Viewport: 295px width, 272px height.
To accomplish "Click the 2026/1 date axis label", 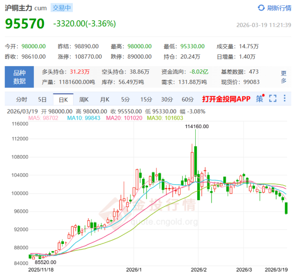I will (x=134, y=270).
